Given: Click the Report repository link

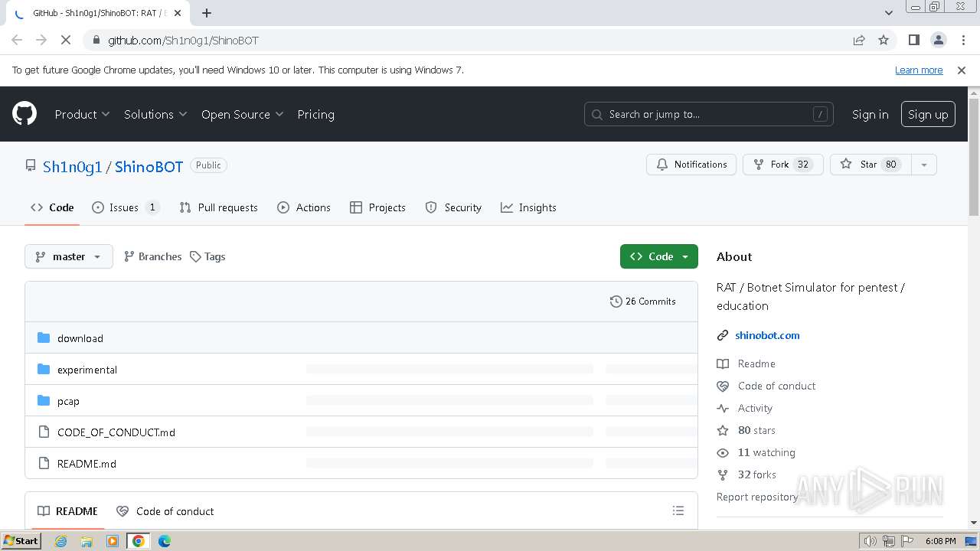Looking at the screenshot, I should click(x=757, y=497).
